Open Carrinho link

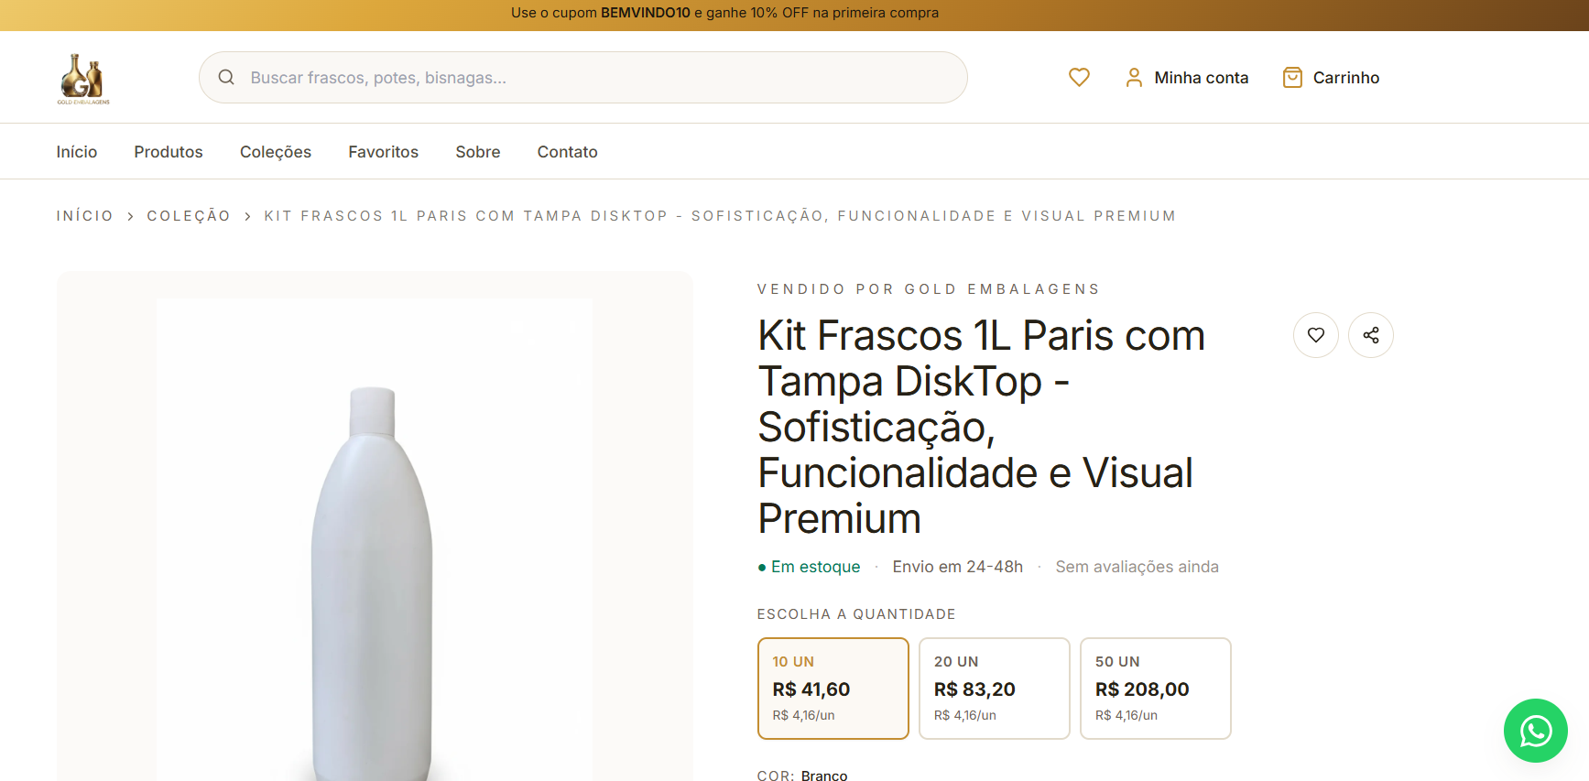pos(1331,78)
